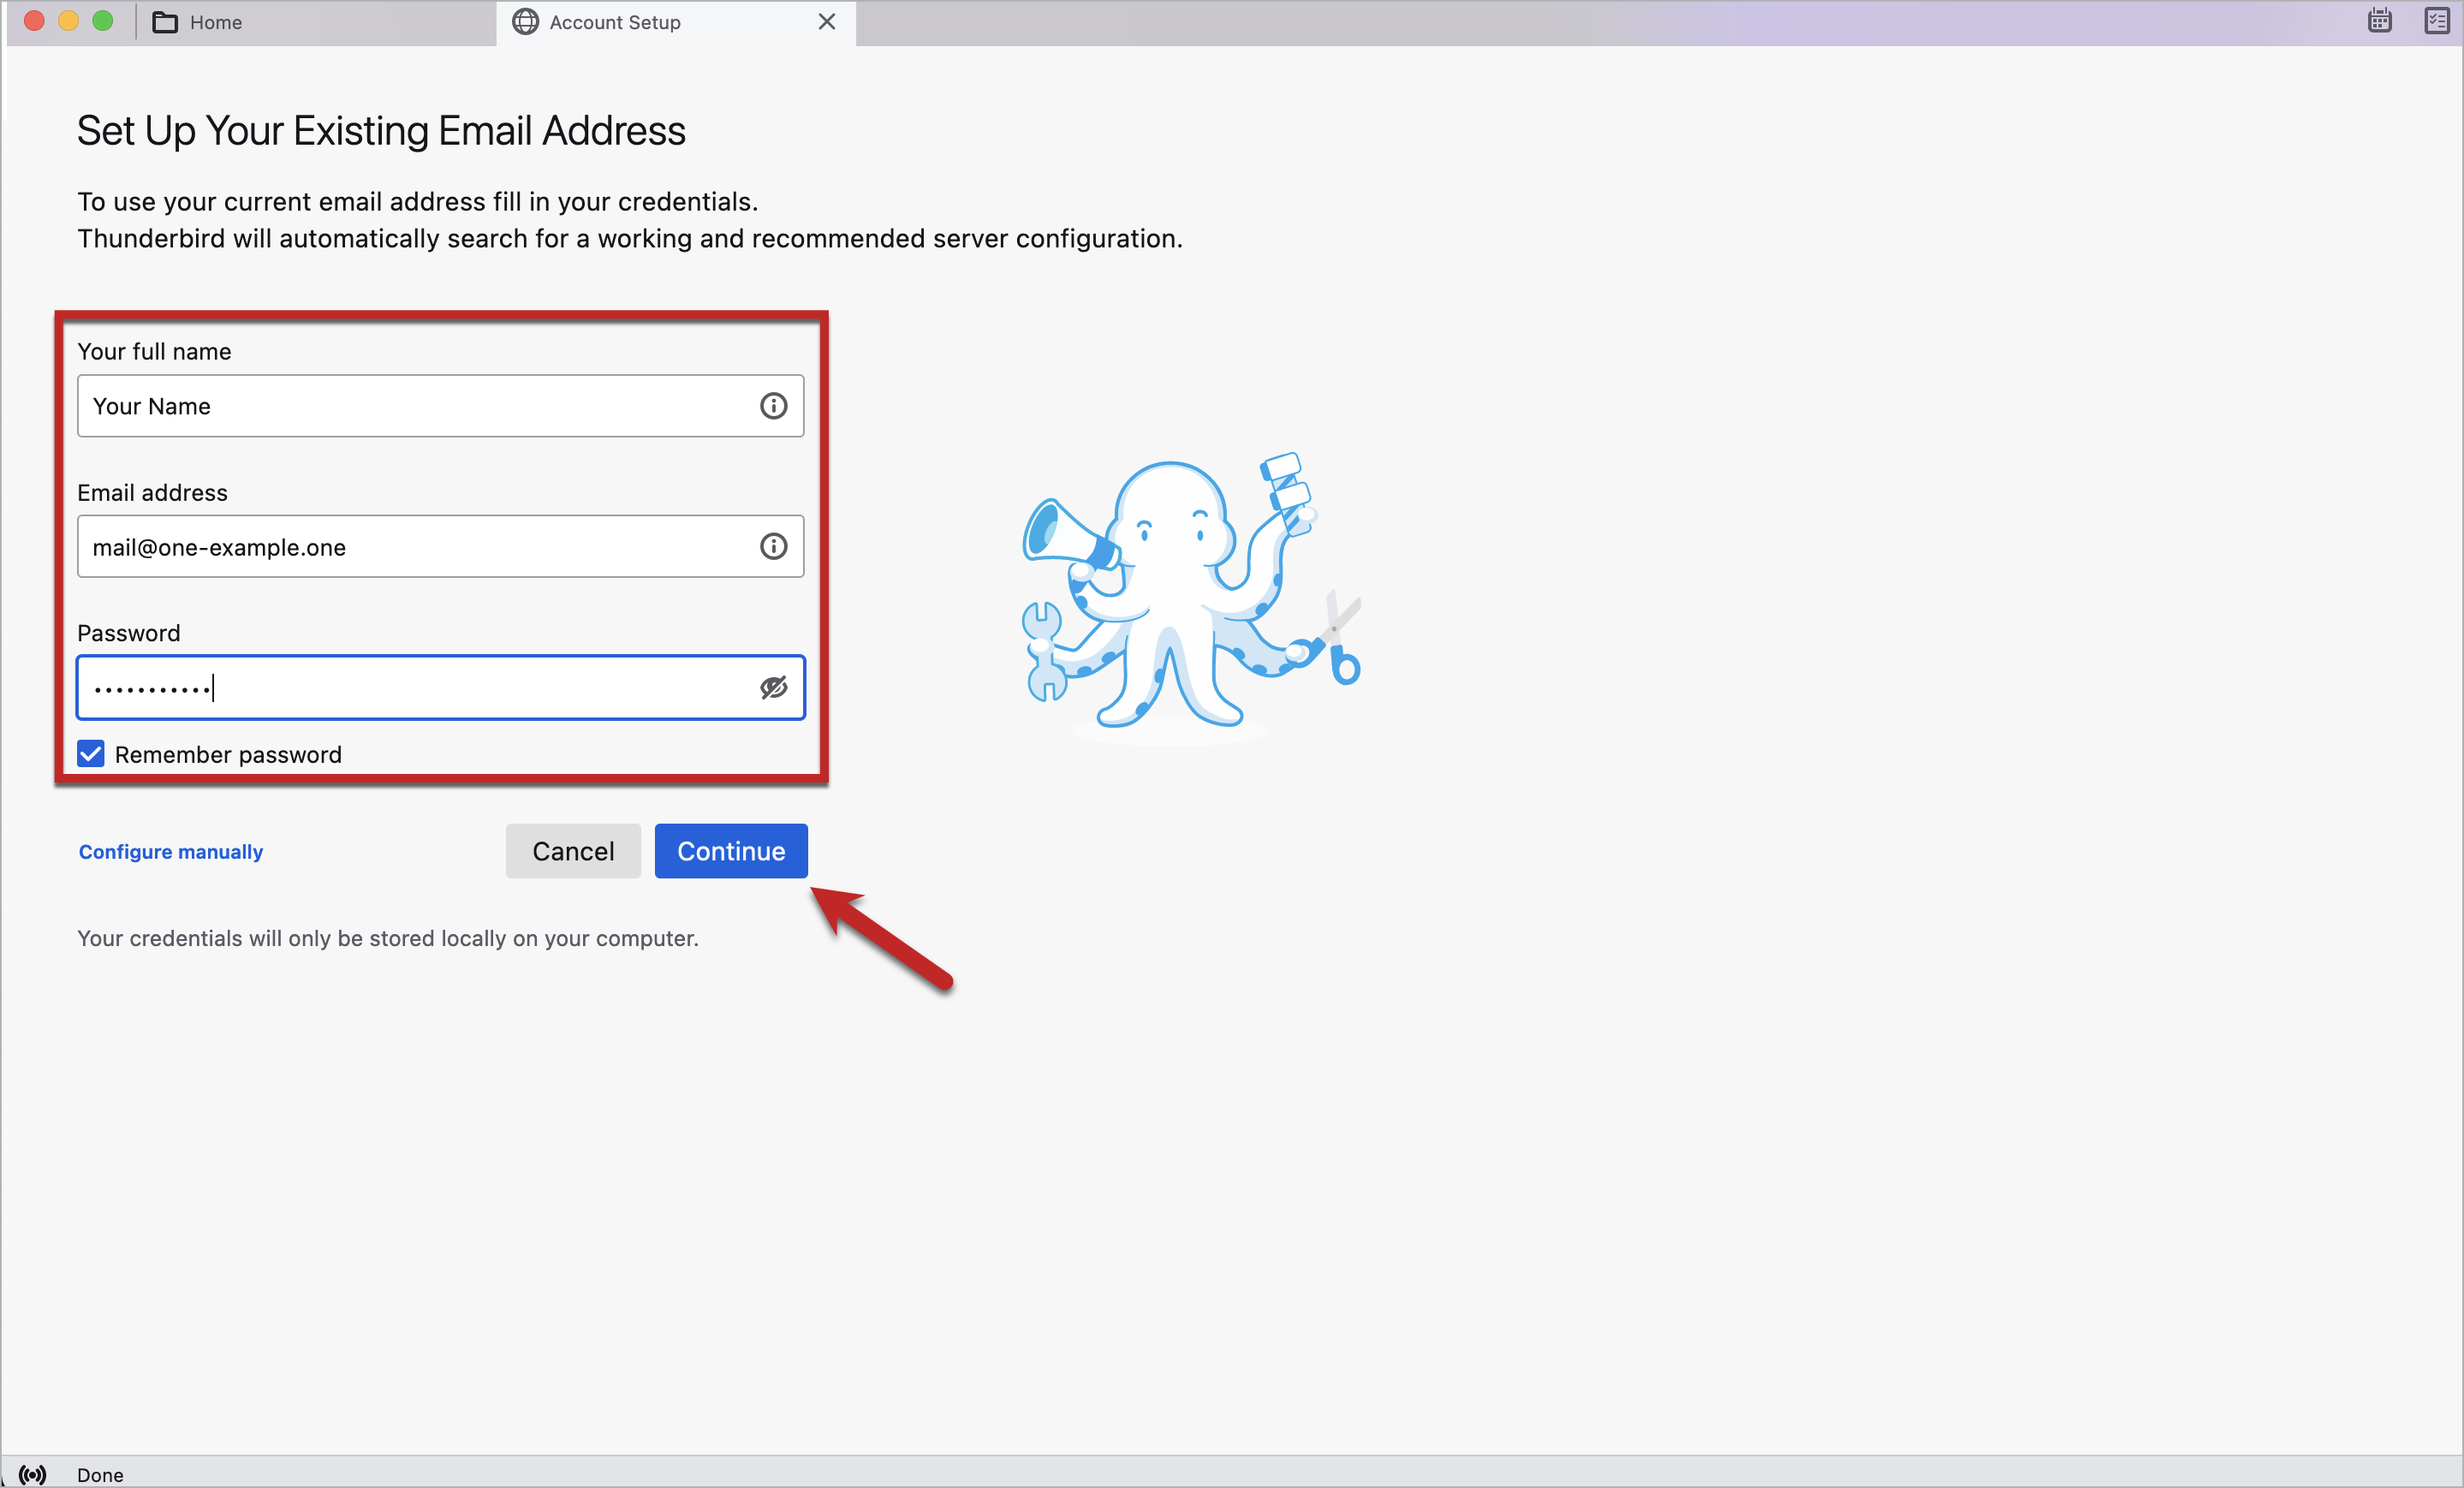Close the Account Setup tab
This screenshot has width=2464, height=1488.
tap(826, 22)
